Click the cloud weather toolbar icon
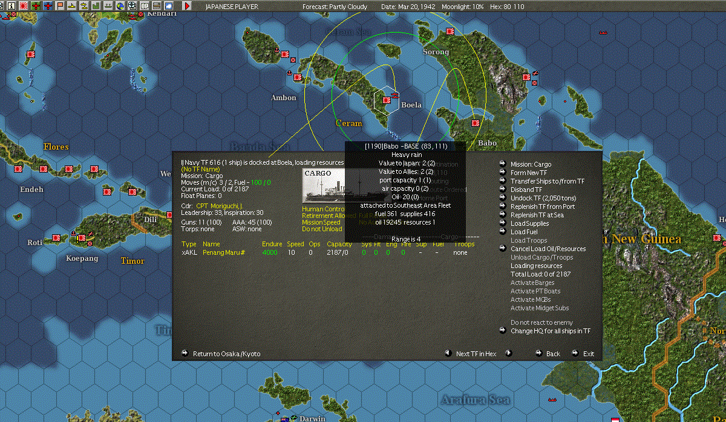Screen dimensions: 726x422 coord(169,5)
